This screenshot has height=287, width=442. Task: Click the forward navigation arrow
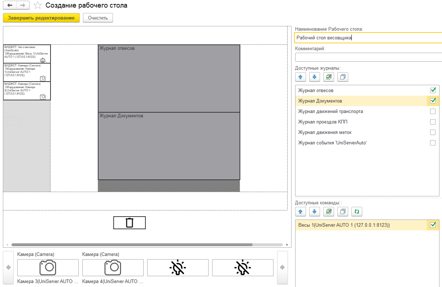[23, 5]
